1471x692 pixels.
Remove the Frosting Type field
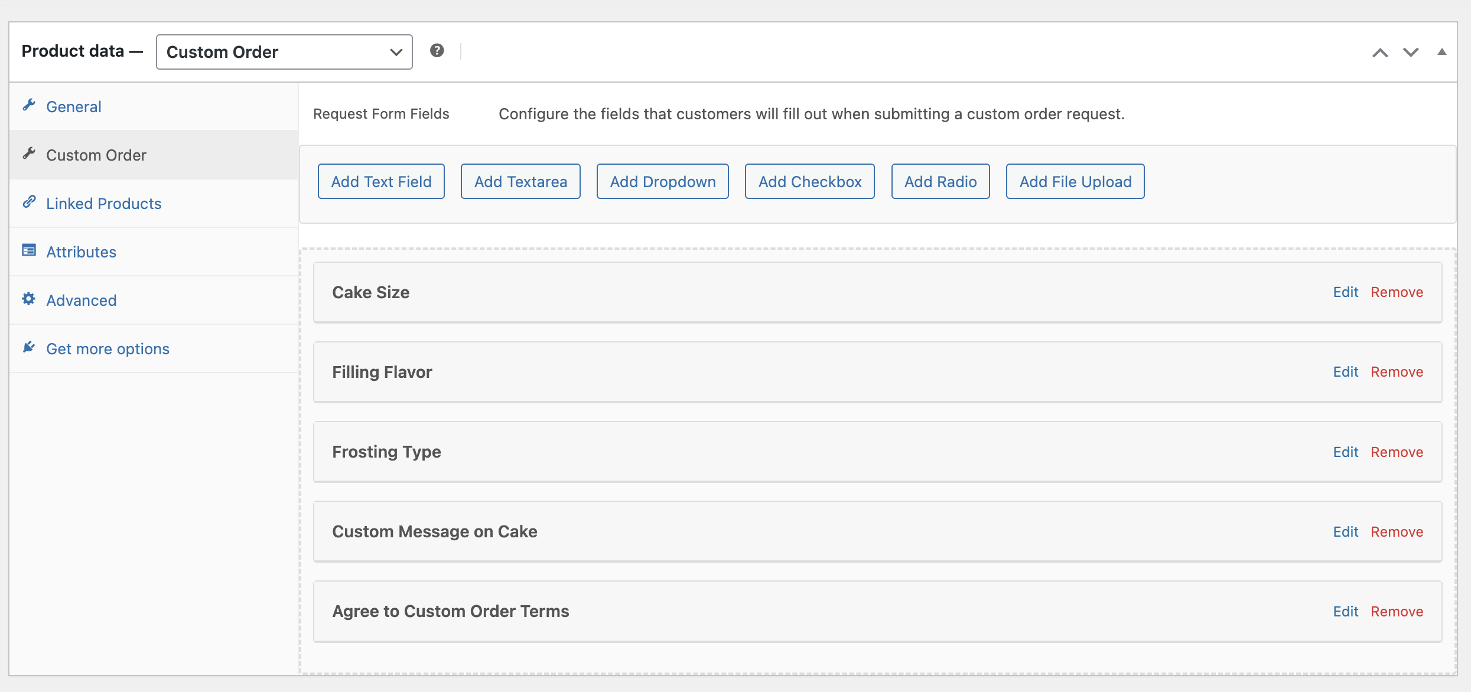click(1397, 452)
